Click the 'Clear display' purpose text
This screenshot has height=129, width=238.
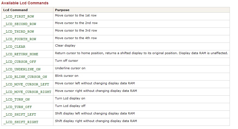(65, 46)
